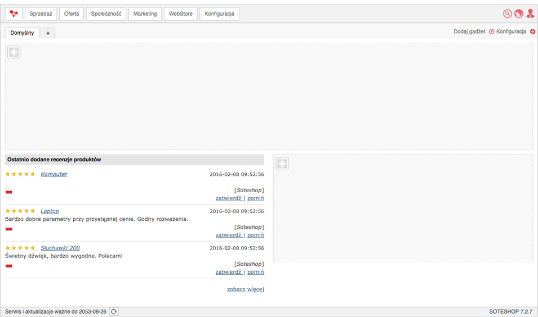Image resolution: width=538 pixels, height=317 pixels.
Task: Add a new dashboard tab with plus
Action: pos(48,33)
